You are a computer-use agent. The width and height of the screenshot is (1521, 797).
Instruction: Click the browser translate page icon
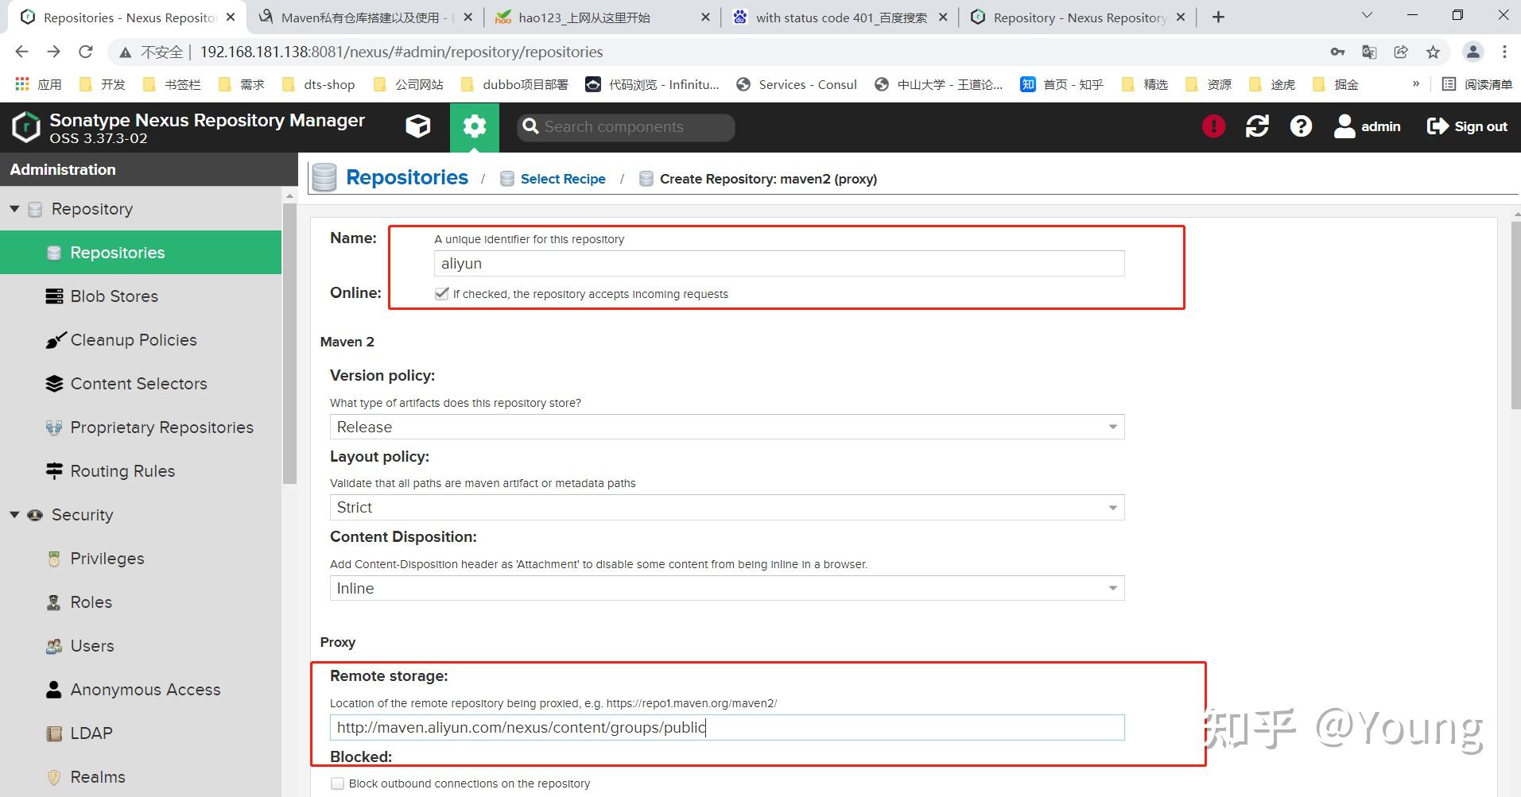(1369, 52)
